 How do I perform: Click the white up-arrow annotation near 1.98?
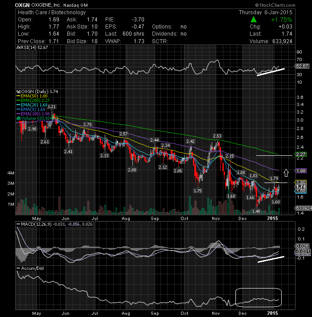[x=286, y=173]
